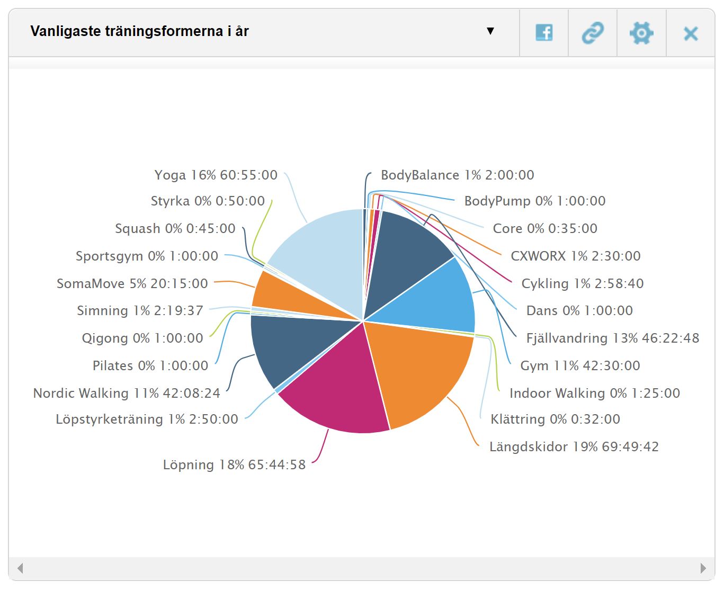
Task: Click the 'BodyBalance 1% 2:00:00' label
Action: (458, 175)
